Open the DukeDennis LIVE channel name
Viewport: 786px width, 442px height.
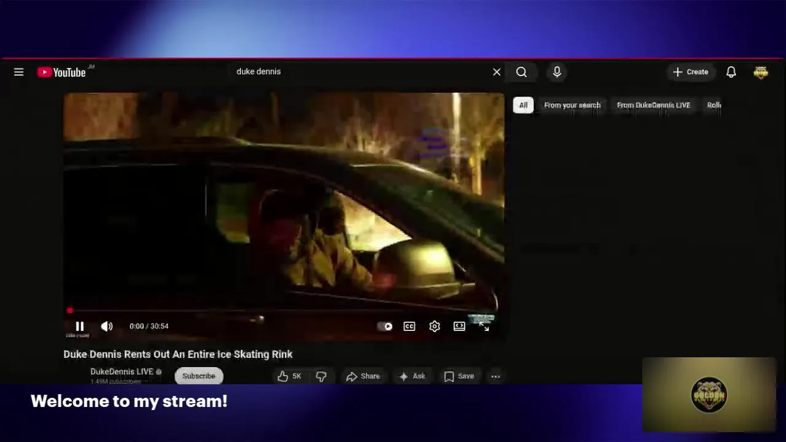pos(122,371)
